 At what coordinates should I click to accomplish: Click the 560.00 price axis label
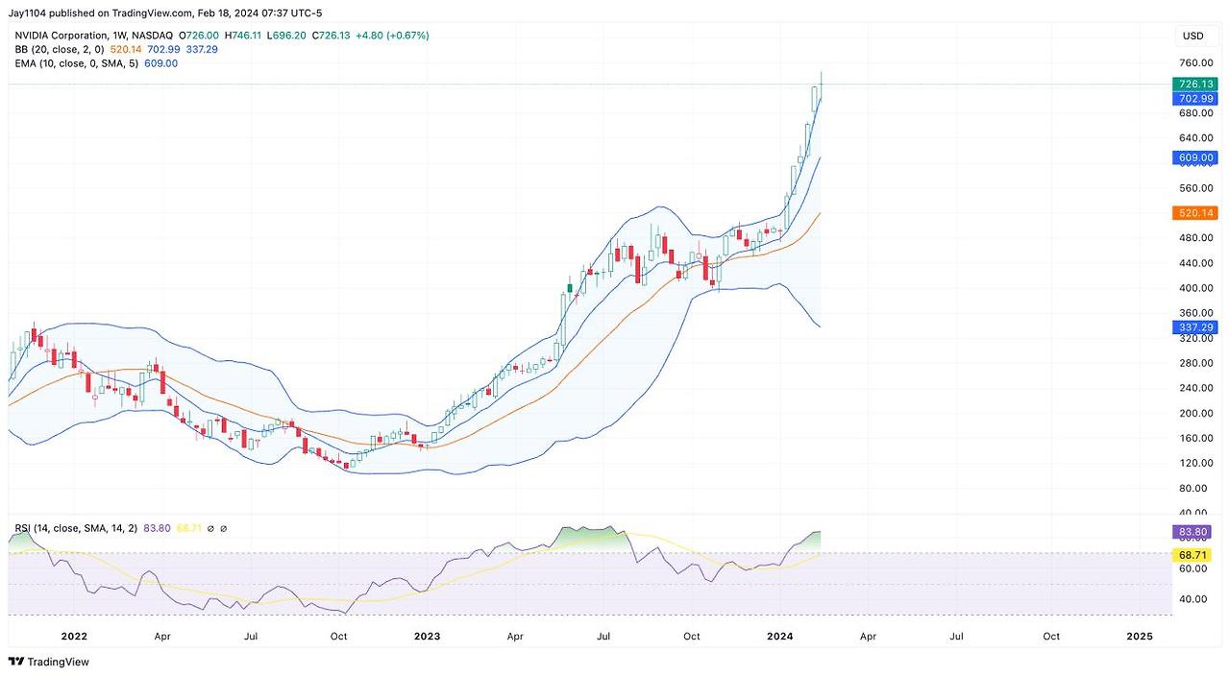[1195, 188]
